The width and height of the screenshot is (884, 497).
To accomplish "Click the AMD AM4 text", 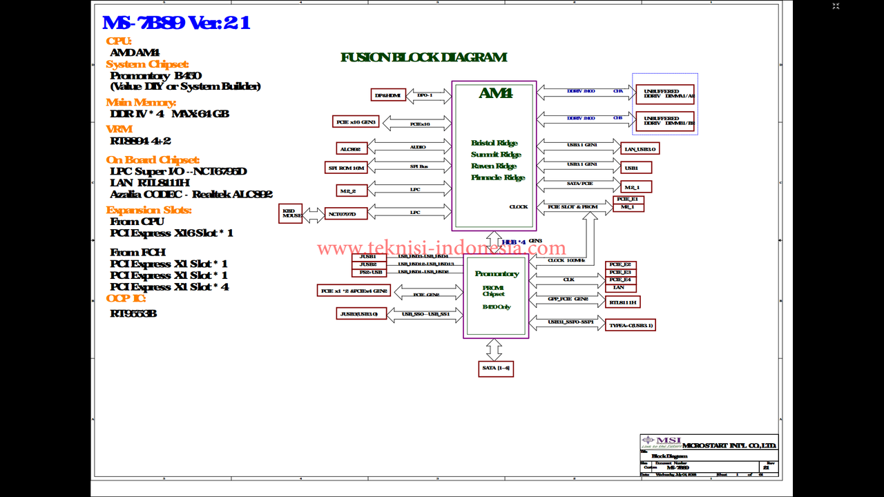I will click(x=135, y=52).
